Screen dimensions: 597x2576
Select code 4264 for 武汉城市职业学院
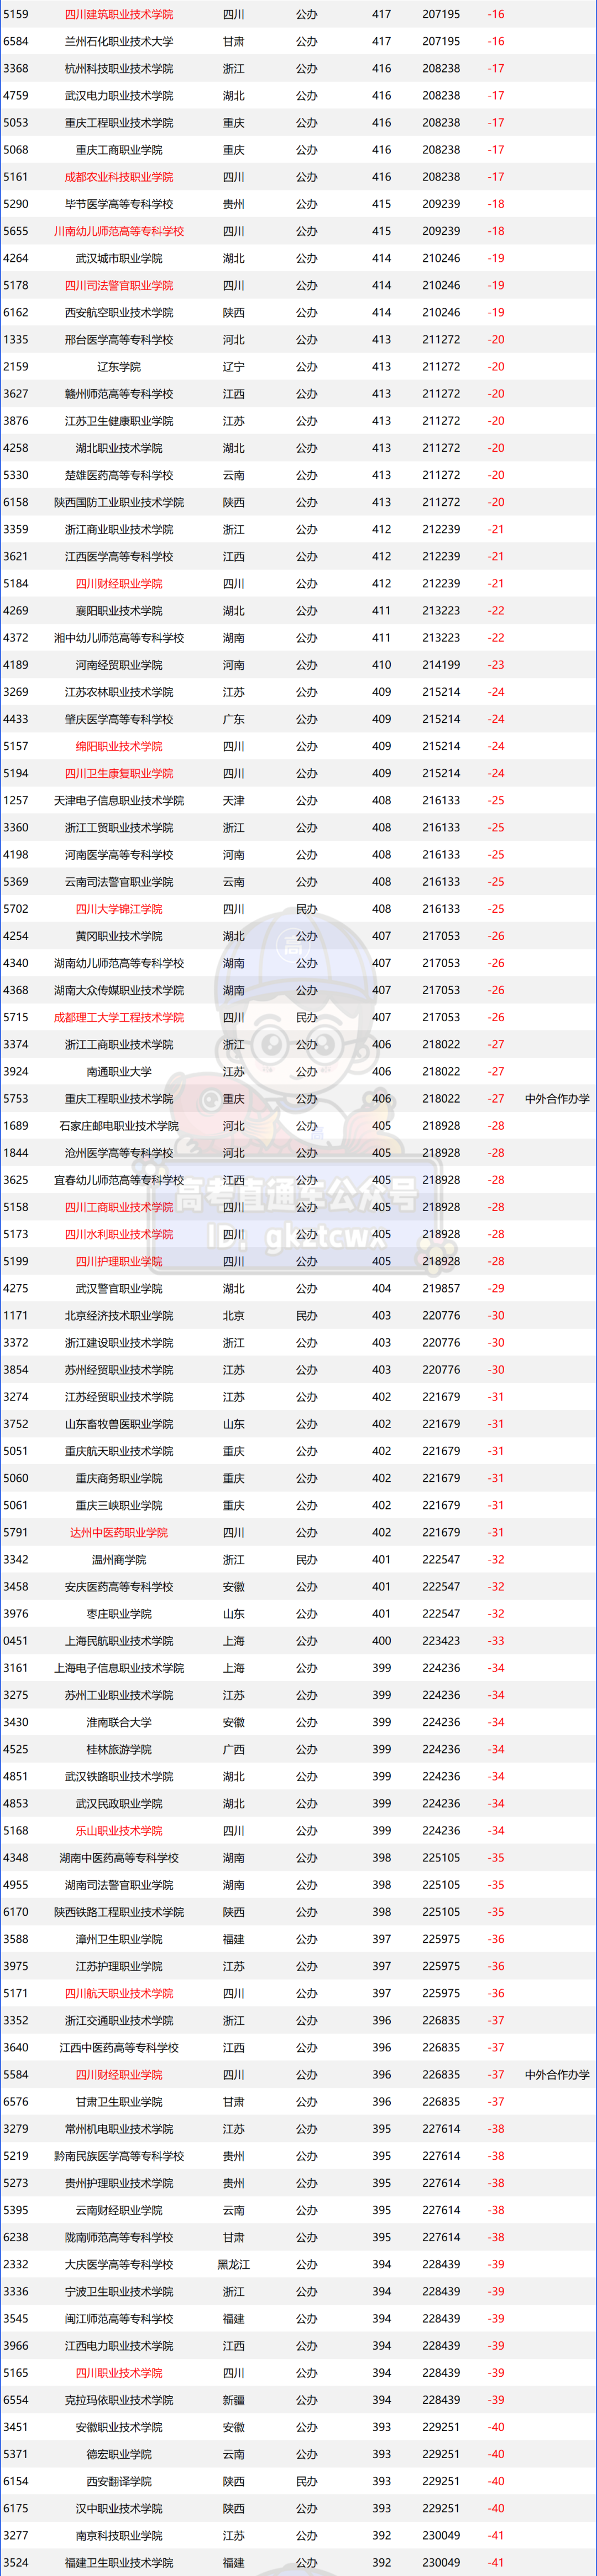[x=16, y=258]
